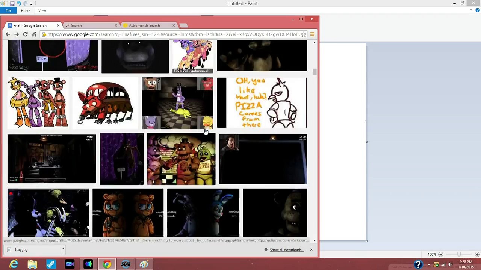The height and width of the screenshot is (270, 481).
Task: Open the Chrome hamburger menu
Action: click(312, 34)
